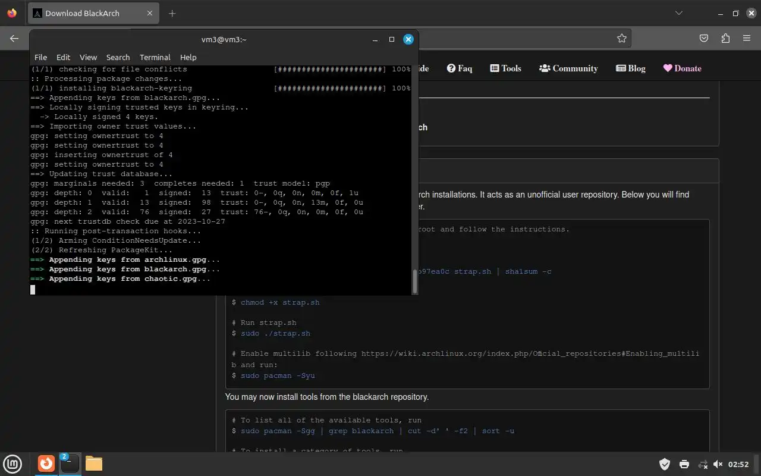This screenshot has height=476, width=761.
Task: Click 'Refreshing PackageKit' terminal line
Action: [x=101, y=250]
